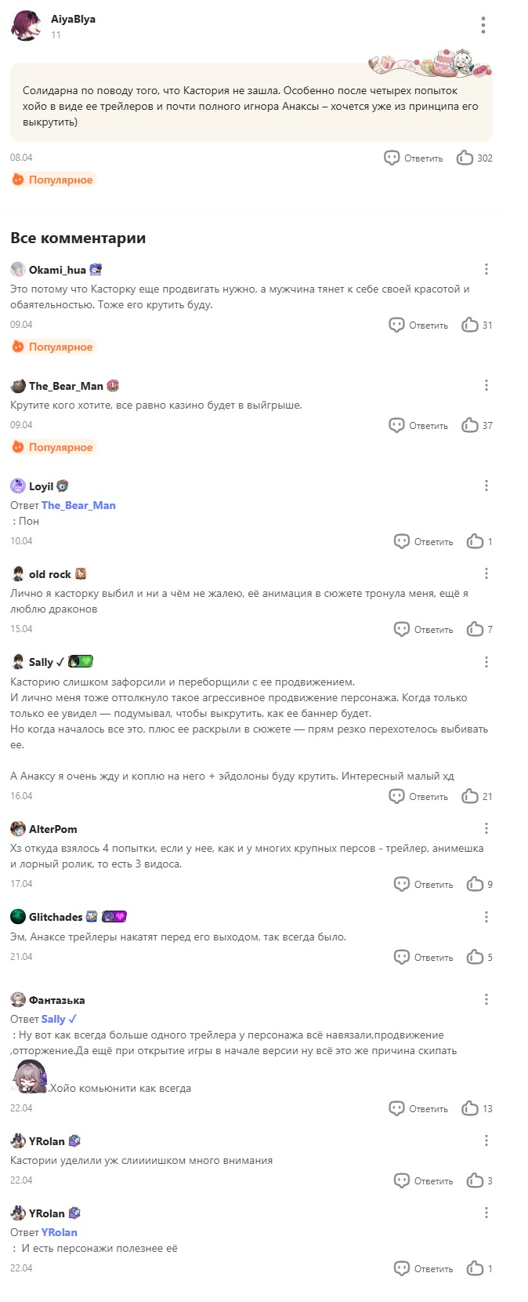Open the three-dot menu on AiyaBlya's post
This screenshot has height=1302, width=528.
pyautogui.click(x=483, y=25)
